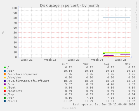139x111 pixels.
Task: Click the 100 y-axis label
Action: coord(14,8)
